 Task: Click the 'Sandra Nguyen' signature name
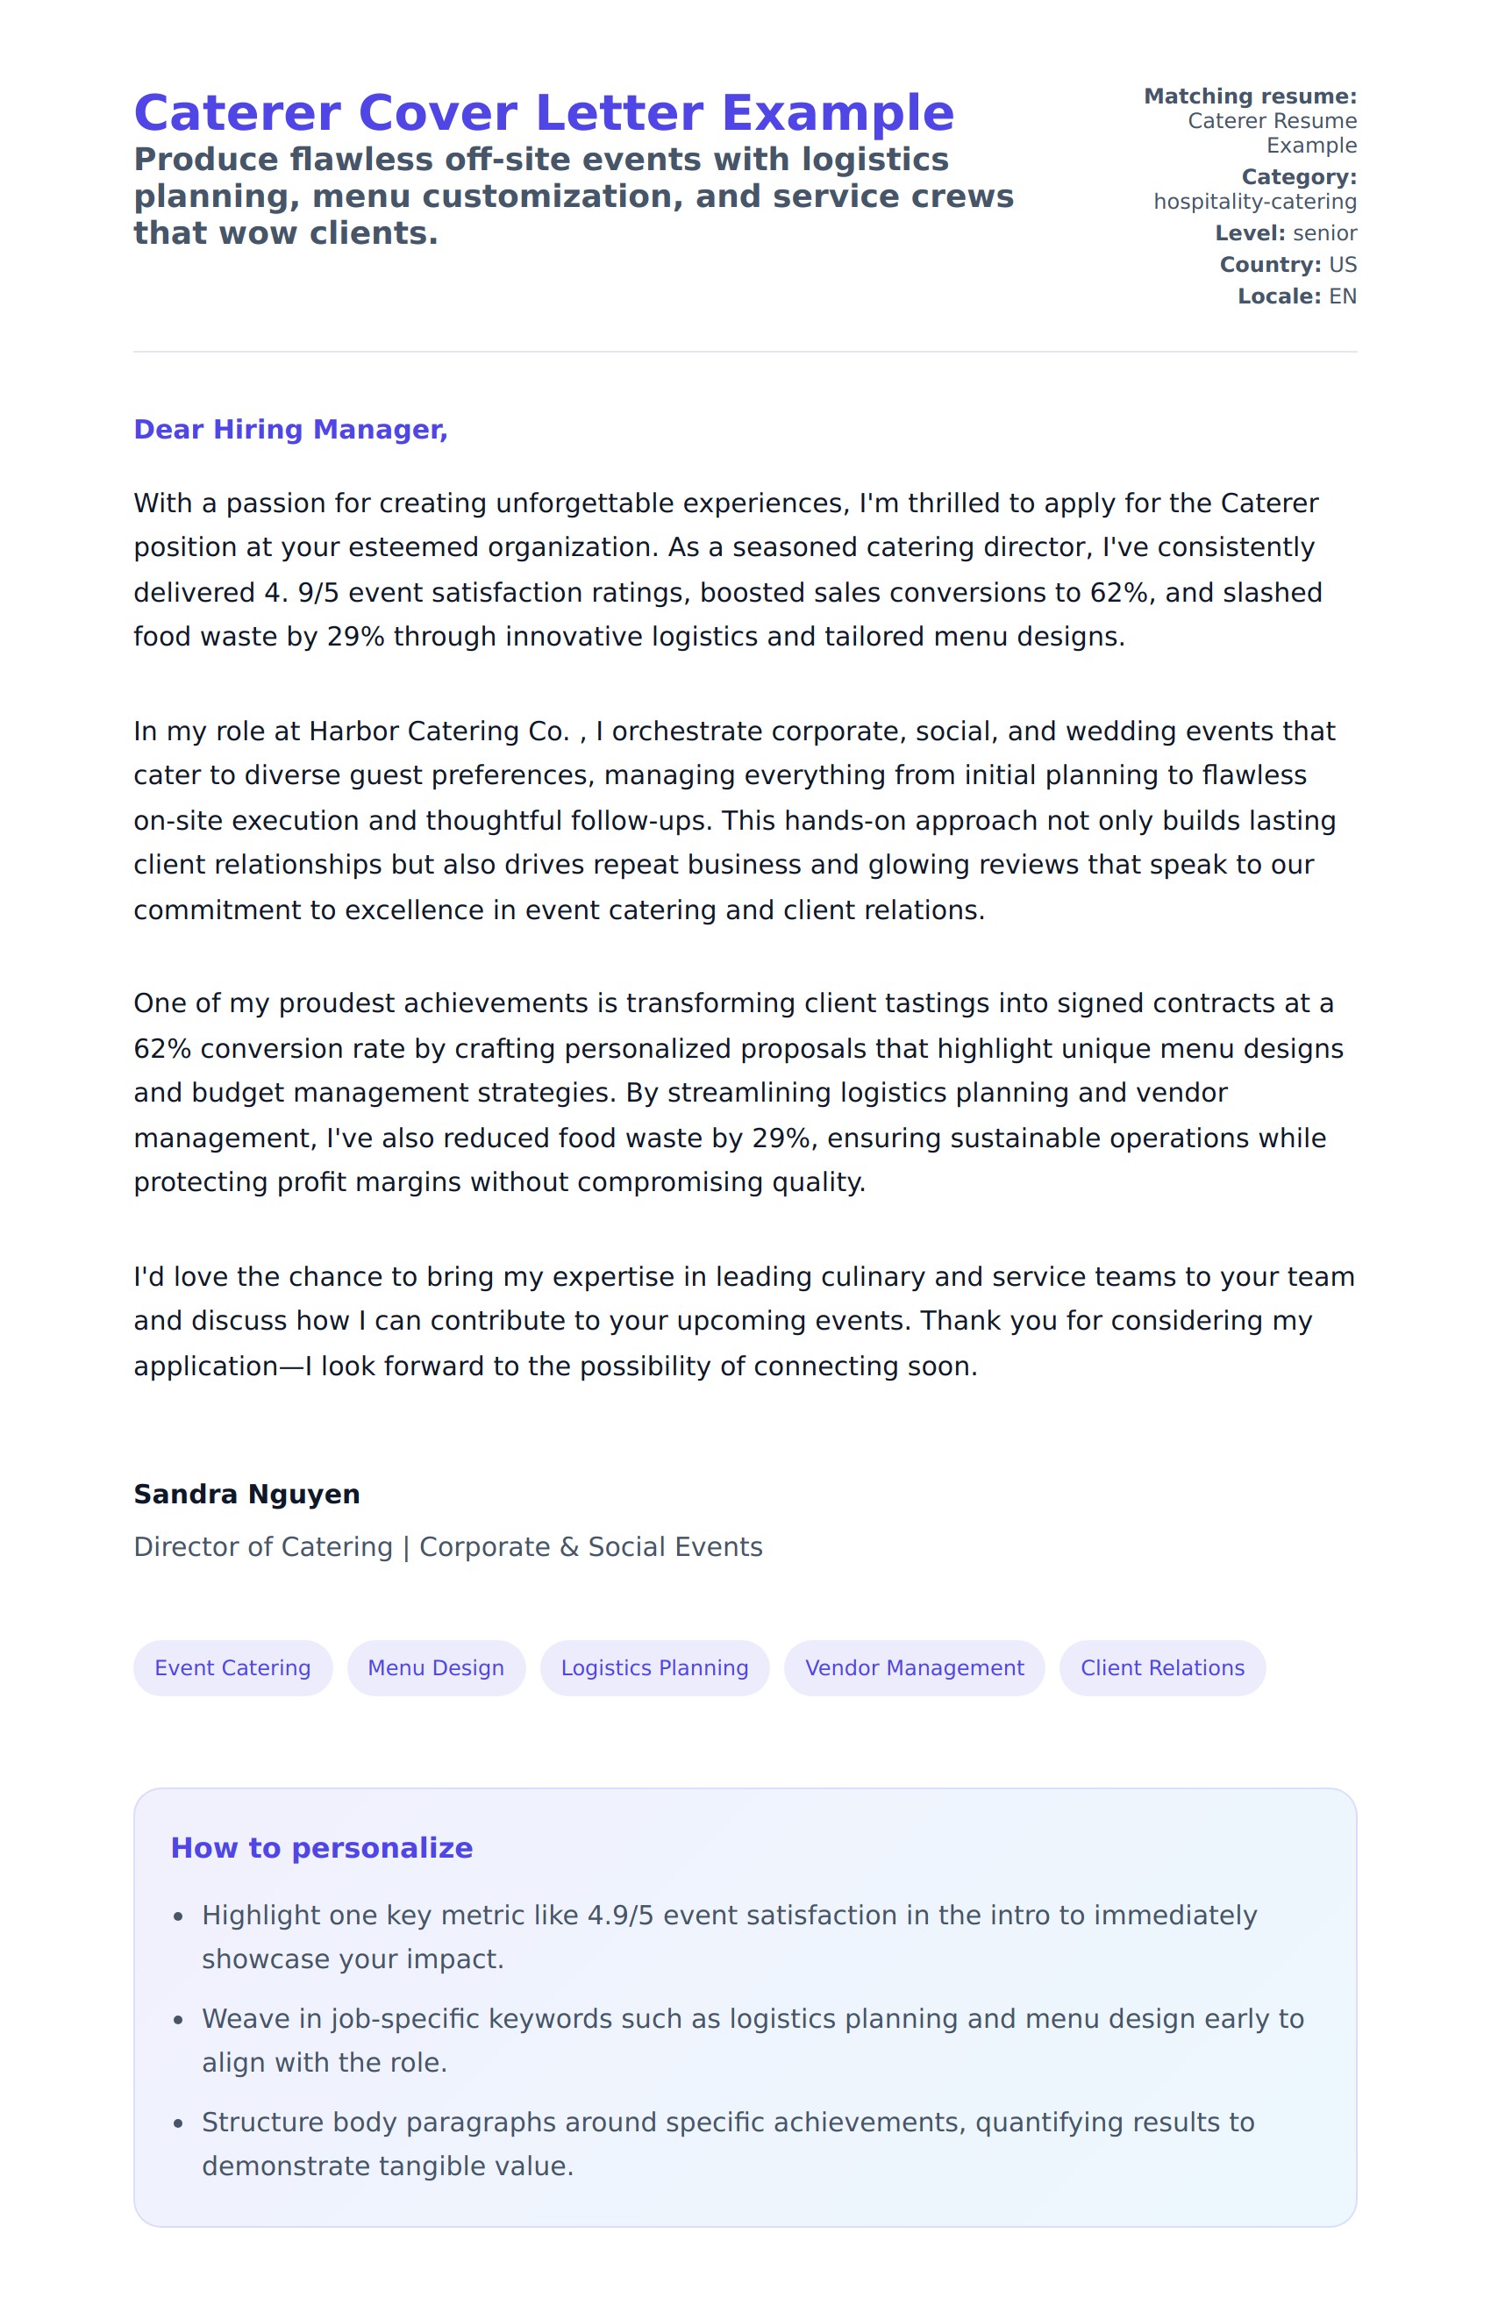(246, 1494)
